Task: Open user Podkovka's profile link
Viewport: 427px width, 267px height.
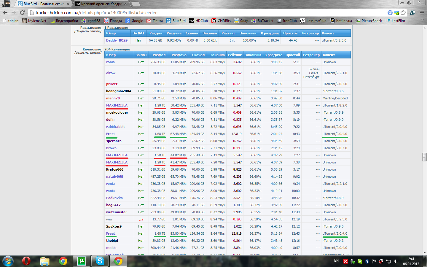Action: click(x=114, y=198)
